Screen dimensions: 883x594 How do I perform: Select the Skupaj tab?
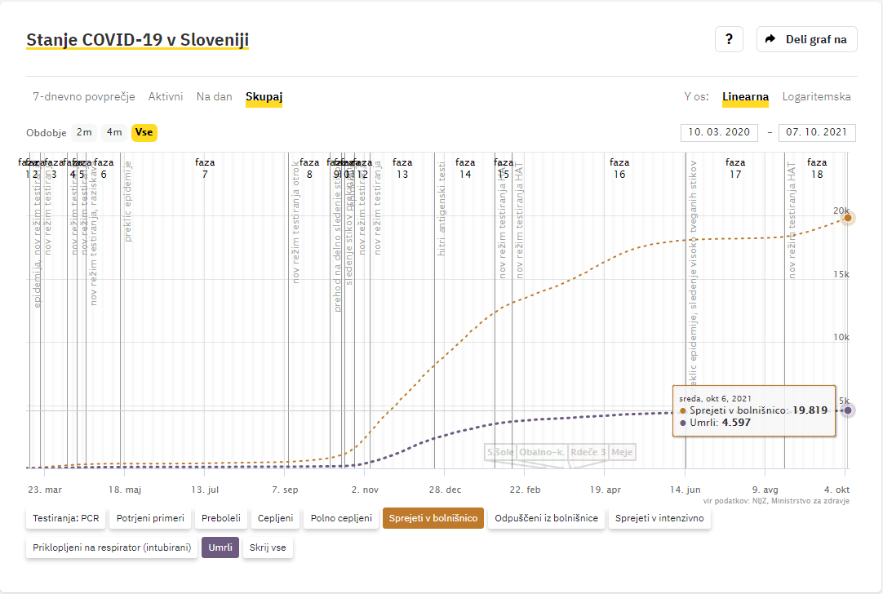[264, 97]
